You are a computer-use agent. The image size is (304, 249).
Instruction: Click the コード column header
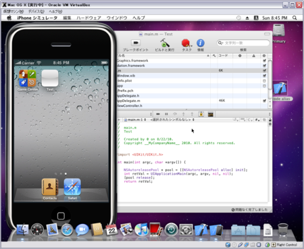click(225, 55)
